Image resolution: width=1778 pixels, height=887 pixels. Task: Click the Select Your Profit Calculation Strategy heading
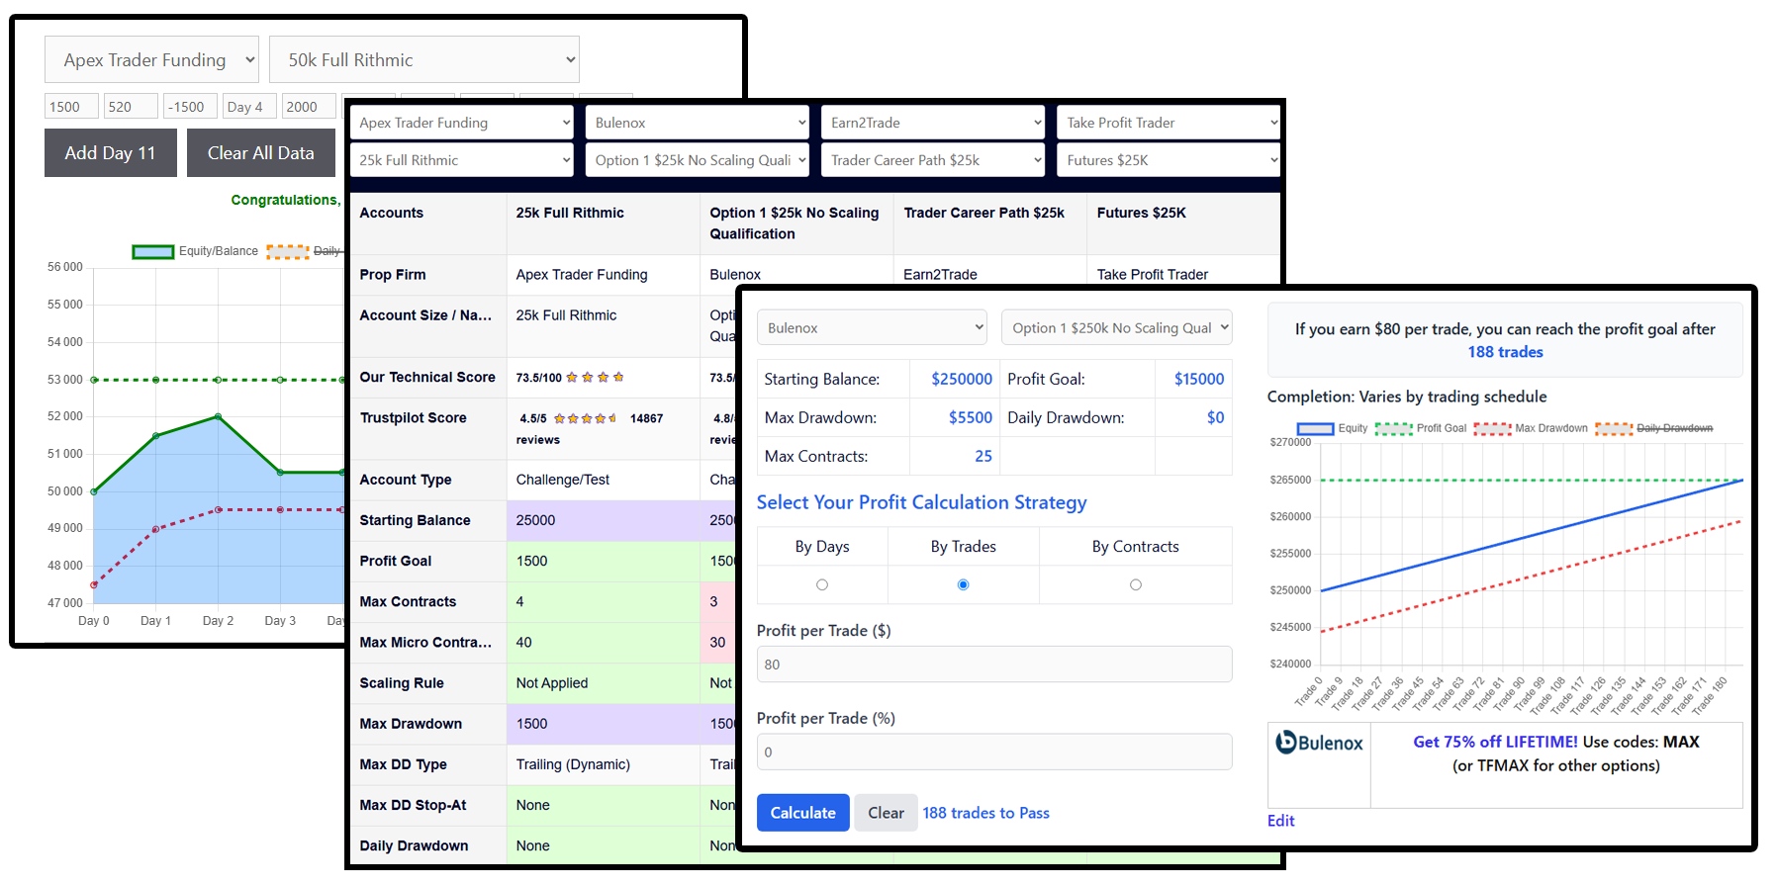tap(921, 502)
